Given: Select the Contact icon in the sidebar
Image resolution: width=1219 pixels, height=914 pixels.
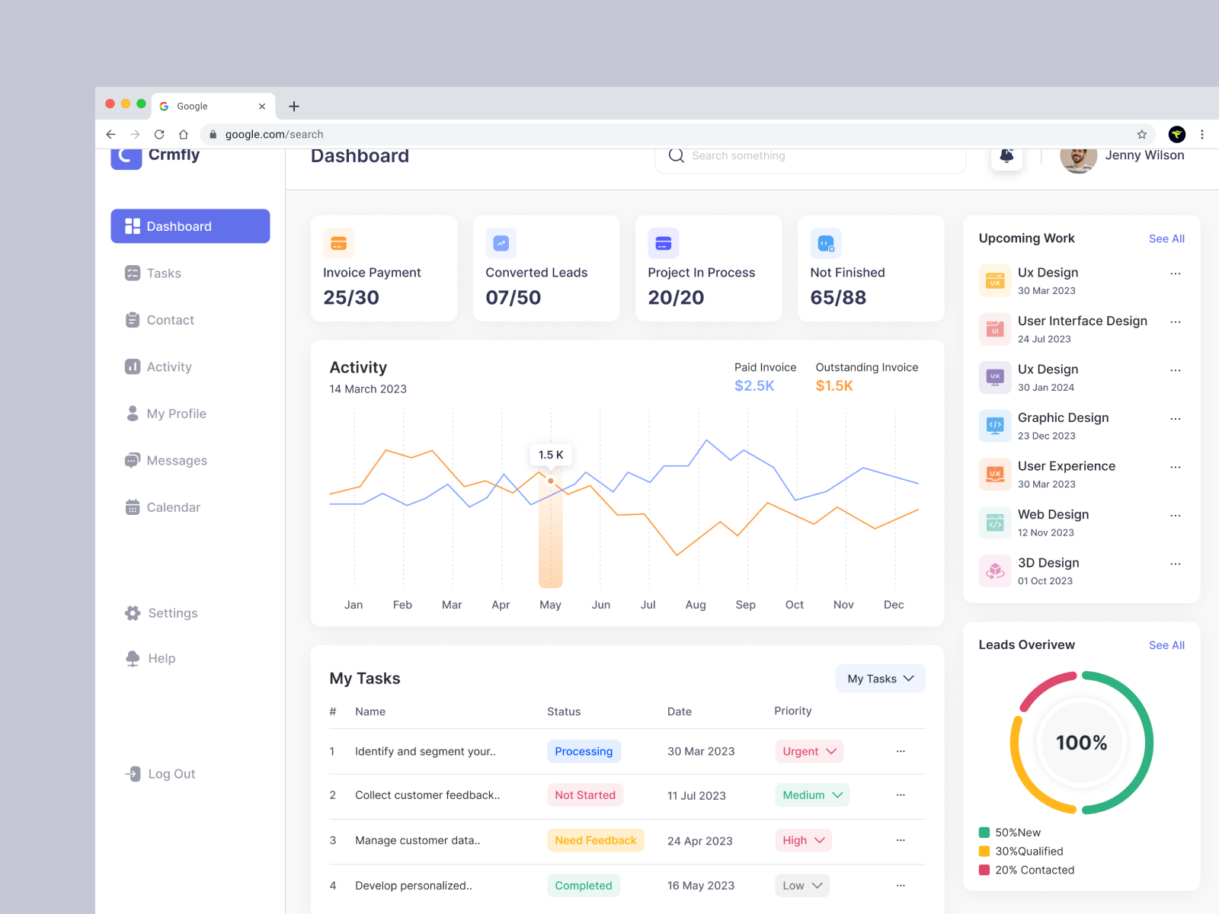Looking at the screenshot, I should click(133, 320).
